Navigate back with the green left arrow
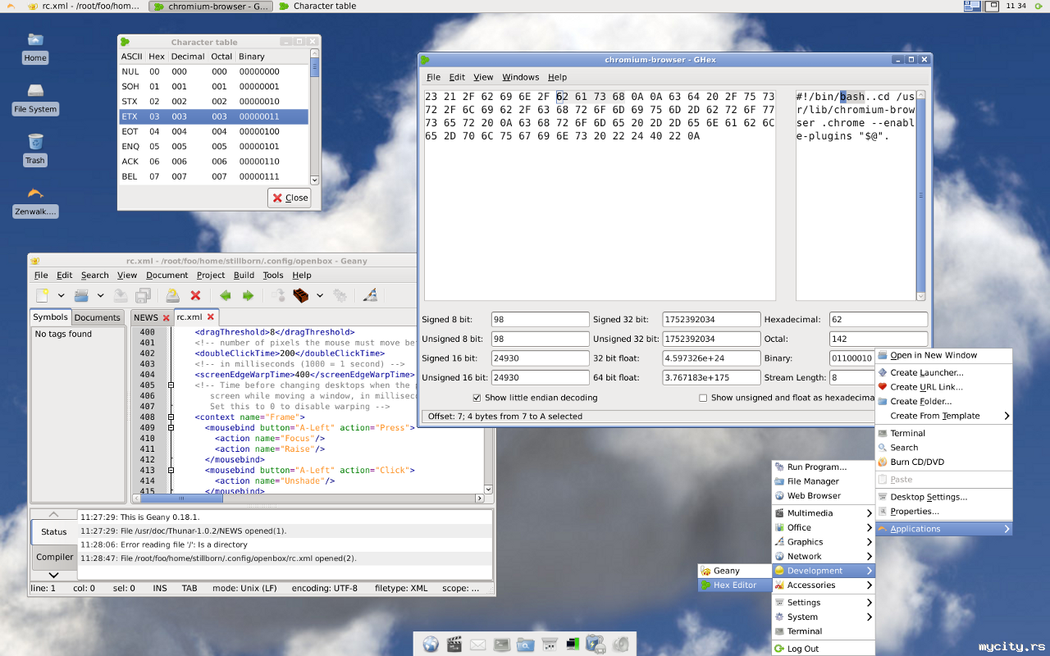Viewport: 1050px width, 656px height. pyautogui.click(x=225, y=295)
